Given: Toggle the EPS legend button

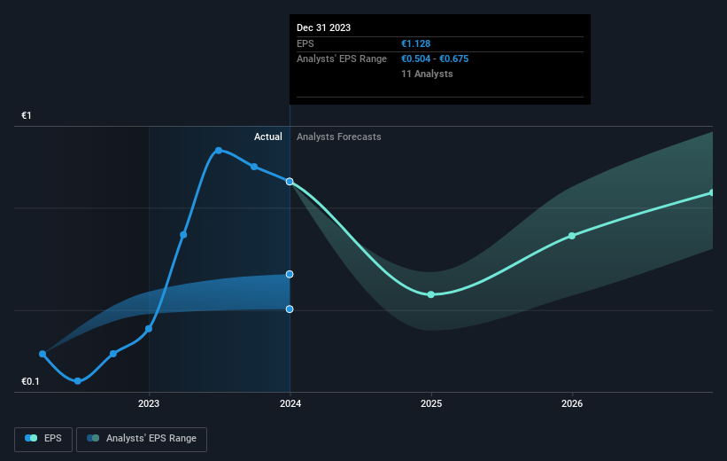Looking at the screenshot, I should pos(43,439).
